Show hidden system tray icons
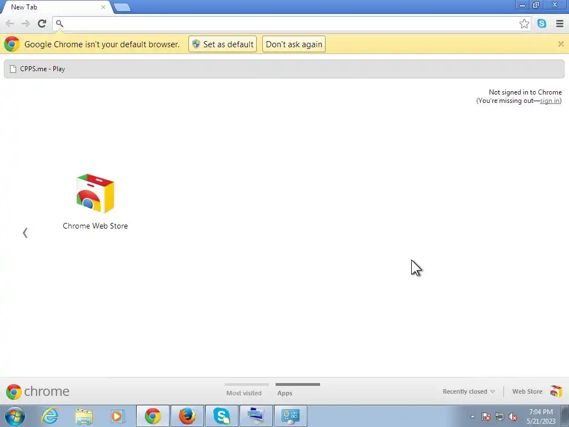The image size is (569, 427). click(x=472, y=416)
